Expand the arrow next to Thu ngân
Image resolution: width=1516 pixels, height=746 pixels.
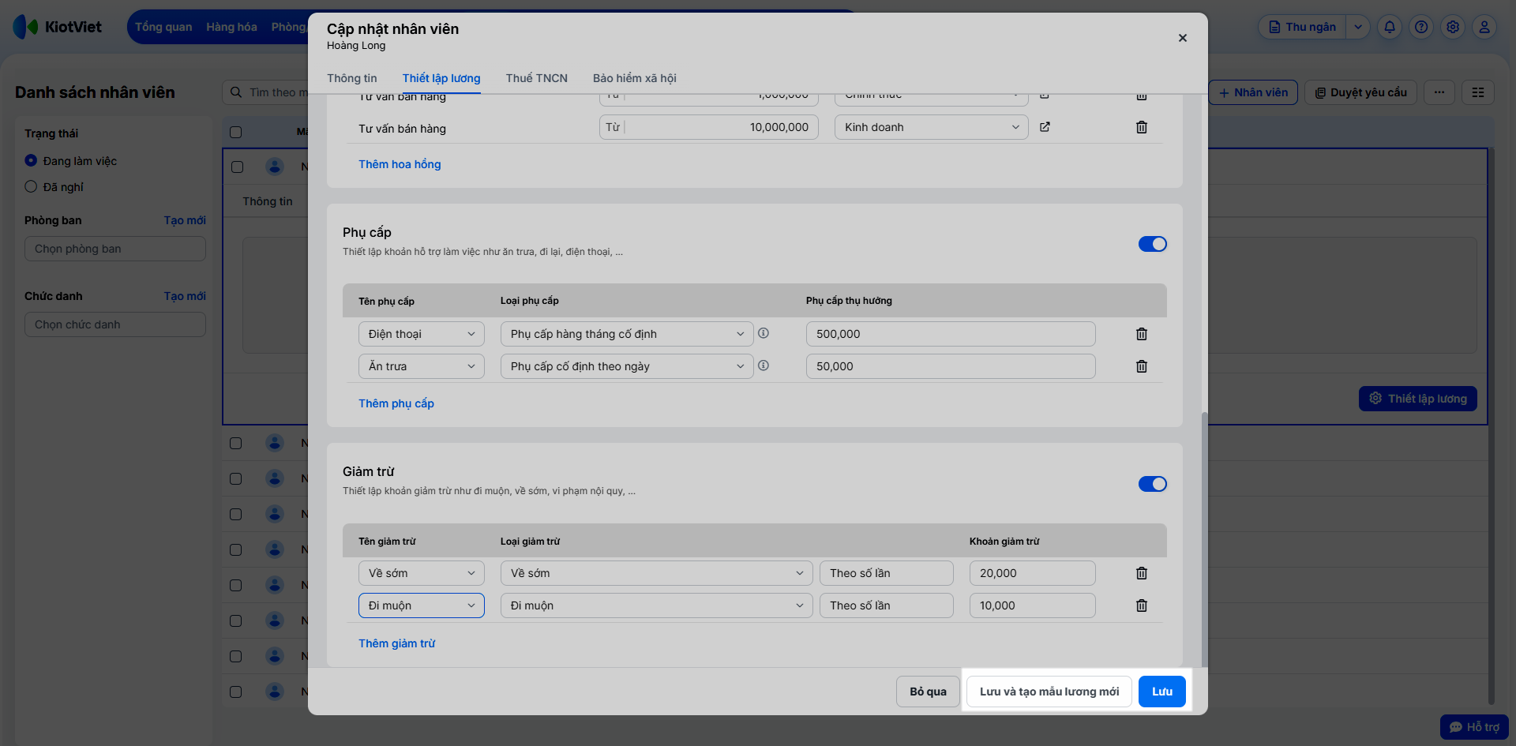click(x=1357, y=27)
